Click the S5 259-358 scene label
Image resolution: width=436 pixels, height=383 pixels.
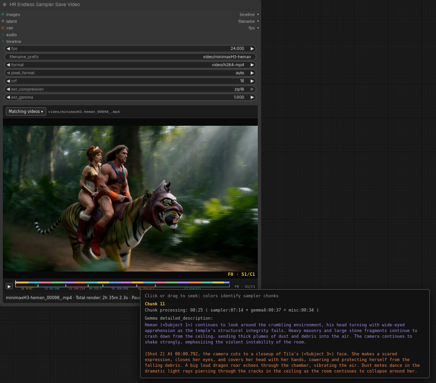point(120,289)
